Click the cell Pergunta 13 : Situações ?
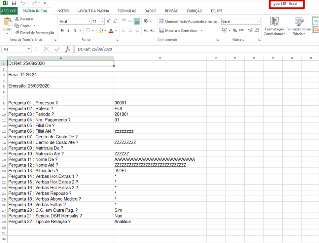 [x=61, y=171]
